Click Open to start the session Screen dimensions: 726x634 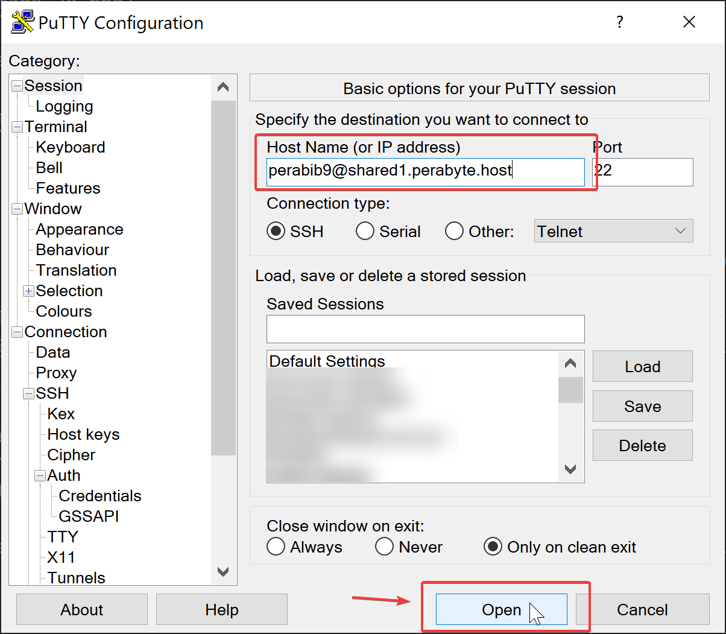tap(501, 610)
